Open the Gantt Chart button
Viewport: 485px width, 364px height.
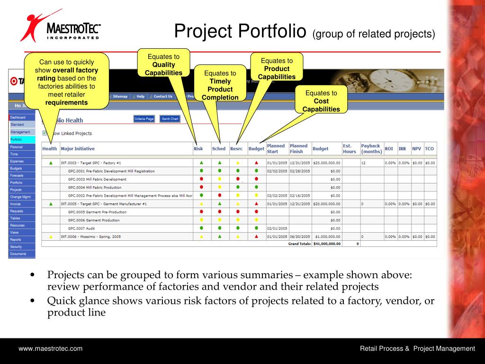click(170, 119)
